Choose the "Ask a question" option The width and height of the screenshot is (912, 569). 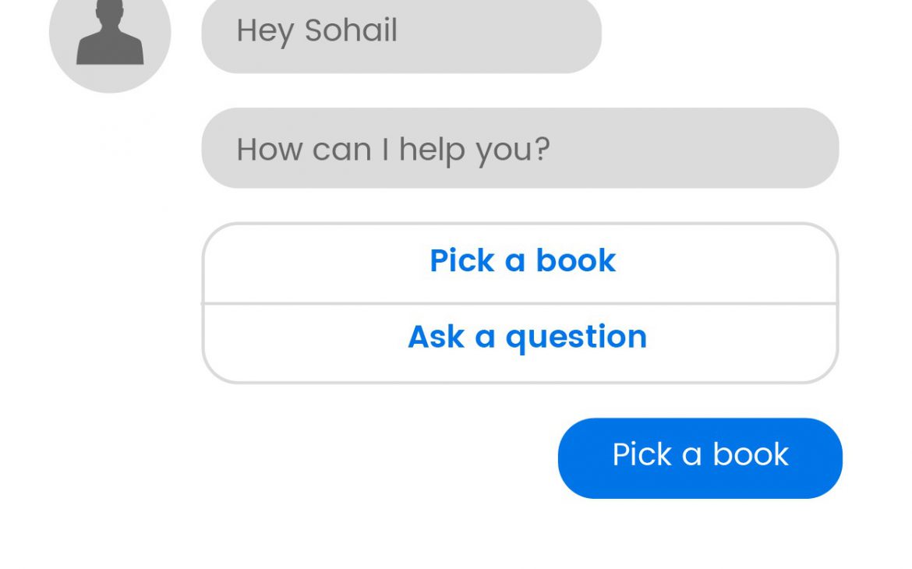(x=521, y=343)
